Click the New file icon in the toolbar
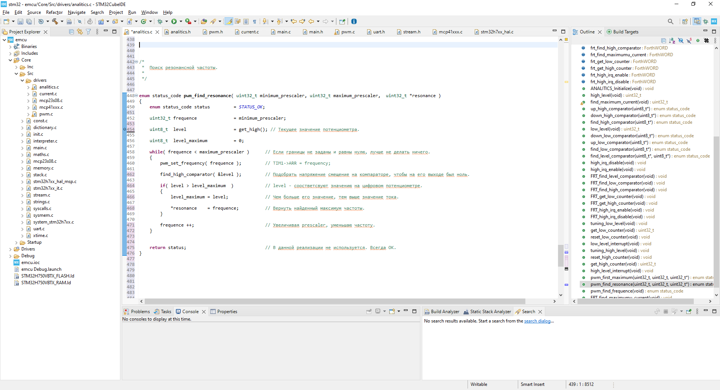This screenshot has width=720, height=390. pos(6,22)
